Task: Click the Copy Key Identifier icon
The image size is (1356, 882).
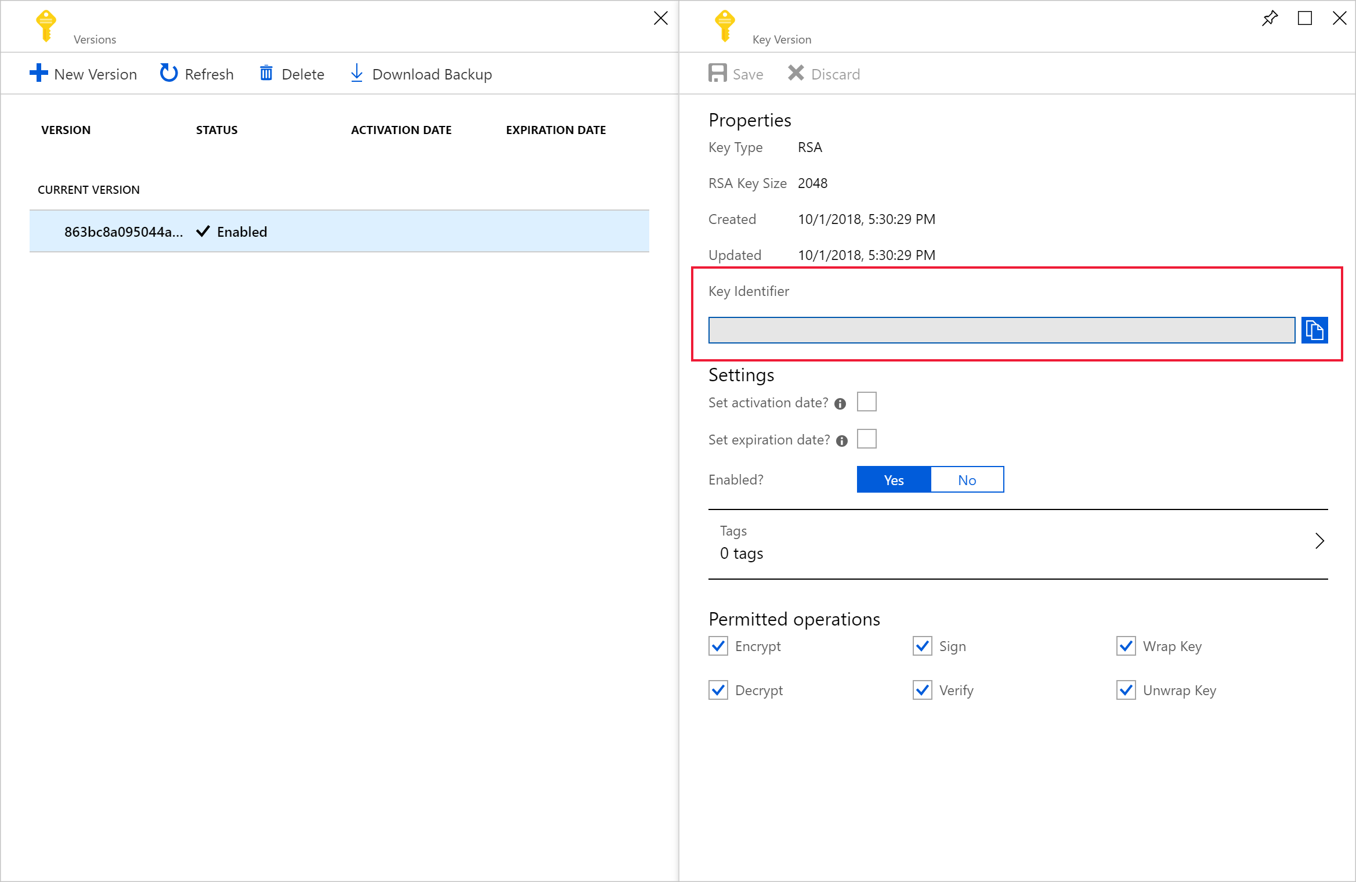Action: (x=1314, y=330)
